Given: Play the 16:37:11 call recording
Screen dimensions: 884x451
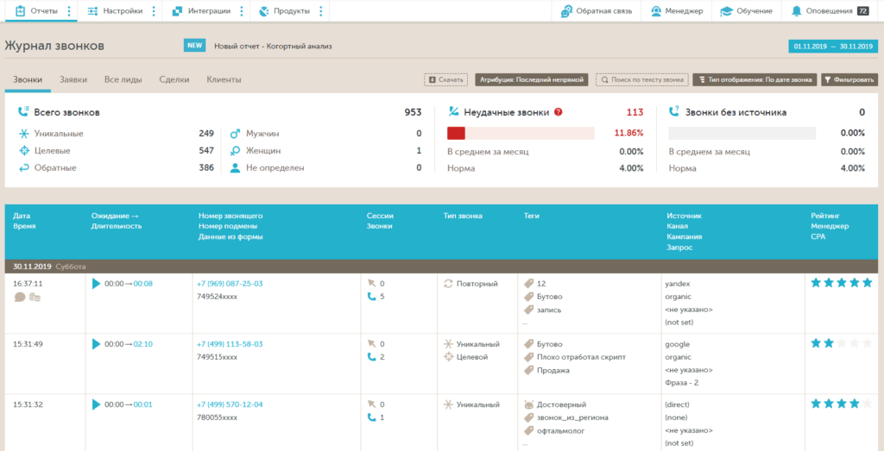Looking at the screenshot, I should 96,284.
